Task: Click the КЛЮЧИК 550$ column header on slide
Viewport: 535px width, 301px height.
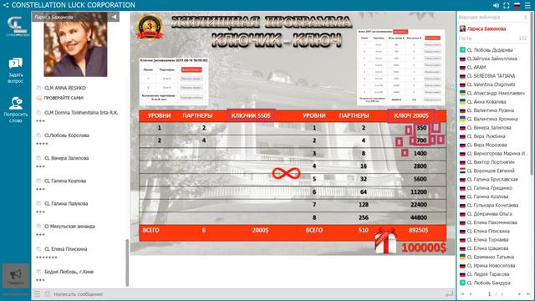Action: tap(251, 115)
